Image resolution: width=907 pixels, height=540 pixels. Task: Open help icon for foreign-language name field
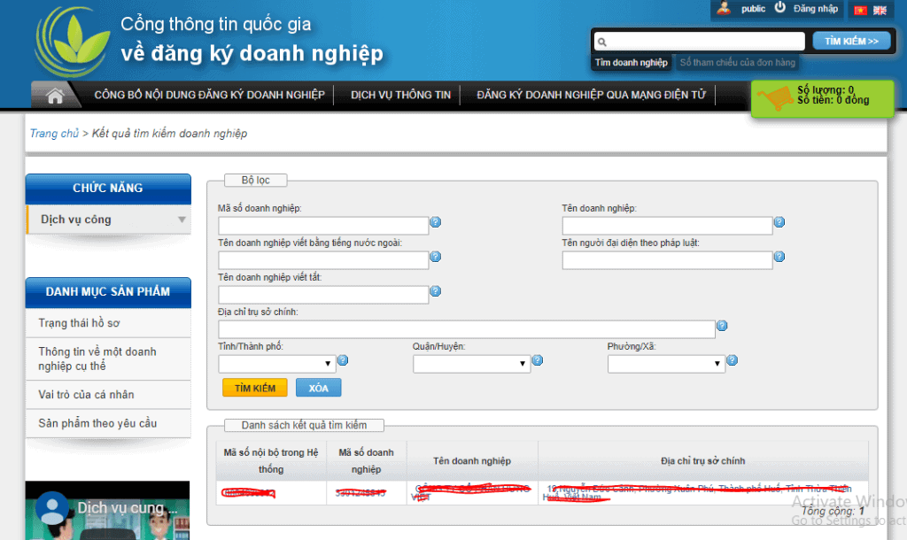436,257
